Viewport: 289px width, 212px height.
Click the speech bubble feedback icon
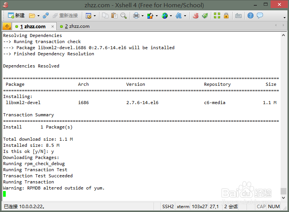[x=260, y=15]
